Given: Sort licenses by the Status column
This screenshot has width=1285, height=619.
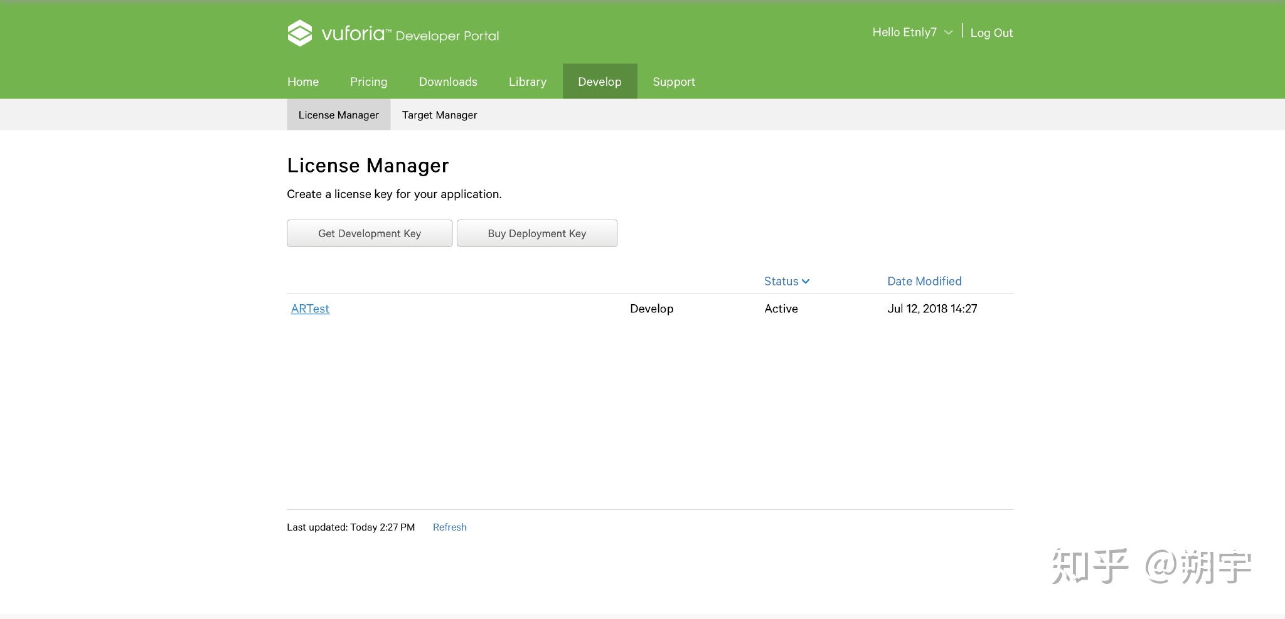Looking at the screenshot, I should 787,281.
